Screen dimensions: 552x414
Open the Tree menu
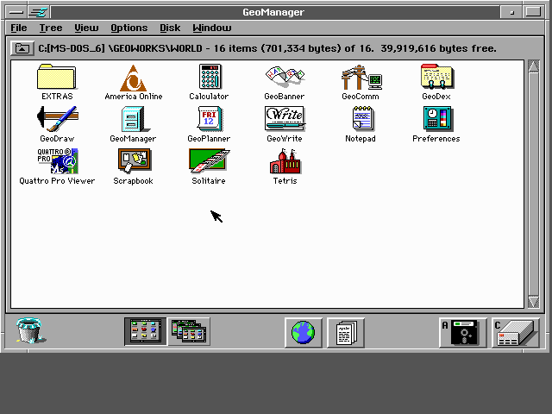coord(51,28)
